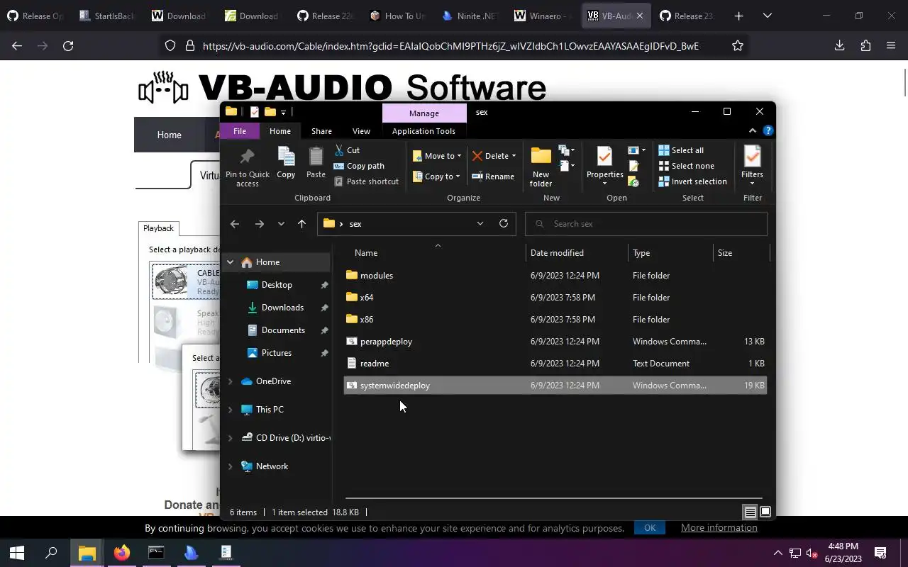The image size is (908, 567).
Task: Click Paste shortcut in Clipboard group
Action: coord(366,181)
